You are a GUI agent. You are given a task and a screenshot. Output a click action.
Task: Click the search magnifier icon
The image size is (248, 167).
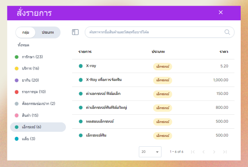(227, 32)
